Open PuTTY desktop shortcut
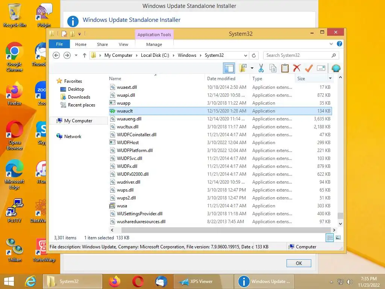Viewport: 385px width, 289px height. click(x=15, y=211)
